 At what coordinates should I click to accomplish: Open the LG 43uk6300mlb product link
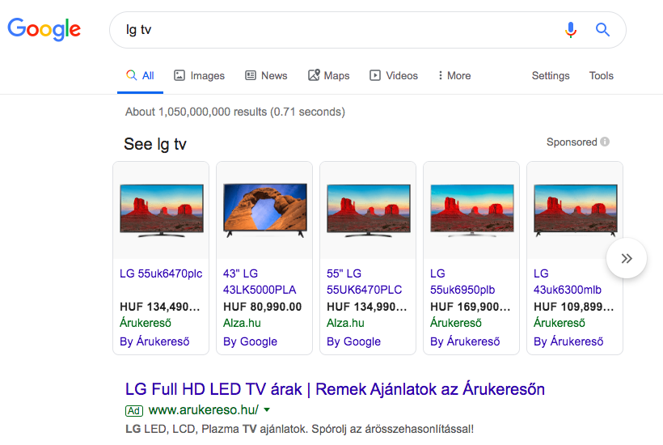tap(568, 282)
